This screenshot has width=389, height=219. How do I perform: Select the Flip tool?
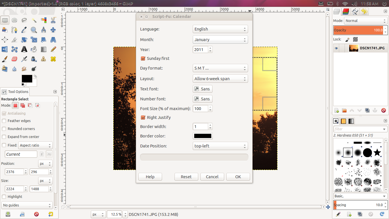[x=5, y=49]
